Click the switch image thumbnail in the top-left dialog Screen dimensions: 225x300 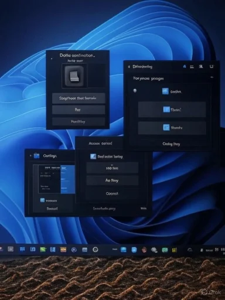click(x=74, y=76)
